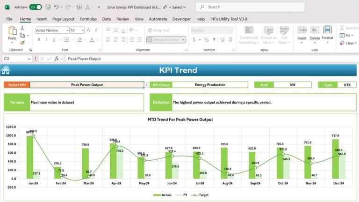Click the Merge & Center button
Viewport: 359px width, 202px height.
tap(164, 40)
